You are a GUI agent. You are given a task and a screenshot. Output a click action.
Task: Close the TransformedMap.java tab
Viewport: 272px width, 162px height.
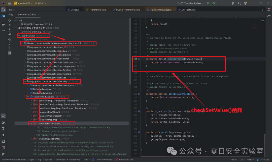(x=174, y=10)
